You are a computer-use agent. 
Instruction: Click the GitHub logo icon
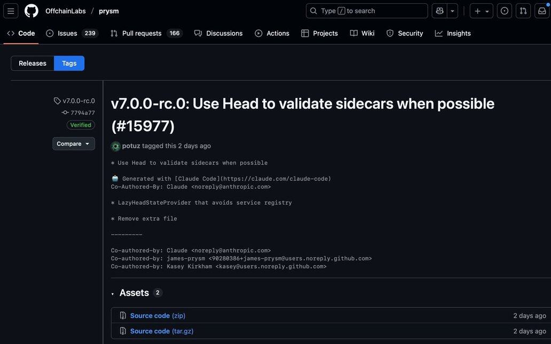coord(32,11)
